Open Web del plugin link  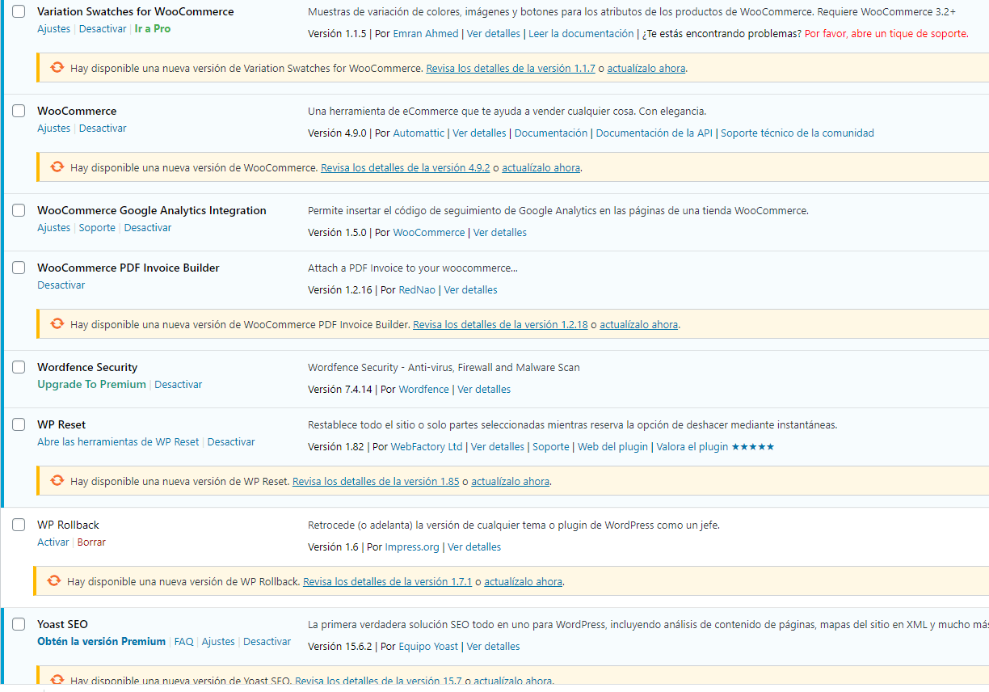[x=612, y=447]
